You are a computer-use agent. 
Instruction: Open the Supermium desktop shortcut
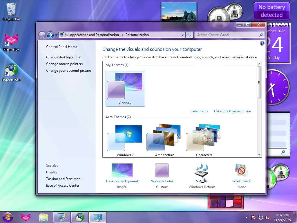[x=11, y=73]
